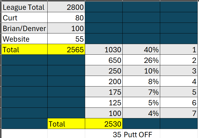Click the payout cell showing 175
The height and width of the screenshot is (138, 199).
104,92
